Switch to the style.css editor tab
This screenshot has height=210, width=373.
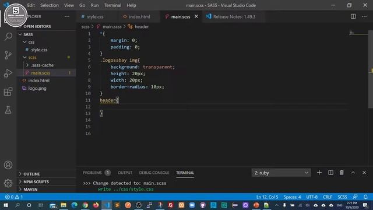pyautogui.click(x=95, y=17)
